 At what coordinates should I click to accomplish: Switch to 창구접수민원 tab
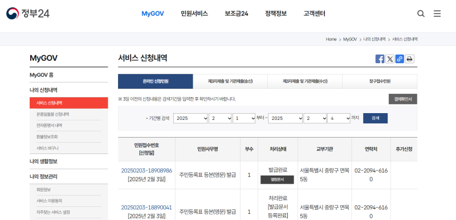click(380, 81)
